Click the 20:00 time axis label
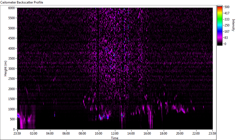Image resolution: width=236 pixels, height=140 pixels. [x=180, y=134]
